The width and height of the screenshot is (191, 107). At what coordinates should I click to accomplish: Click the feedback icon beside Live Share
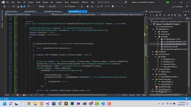coord(187,7)
